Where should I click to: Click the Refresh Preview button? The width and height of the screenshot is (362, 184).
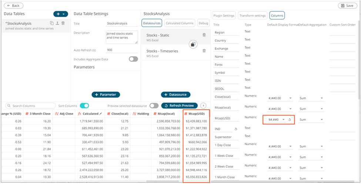[x=180, y=106]
